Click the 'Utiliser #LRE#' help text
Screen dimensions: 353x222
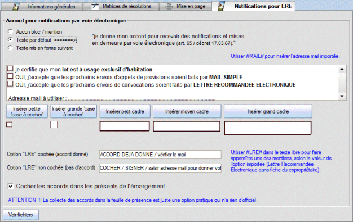[281, 161]
